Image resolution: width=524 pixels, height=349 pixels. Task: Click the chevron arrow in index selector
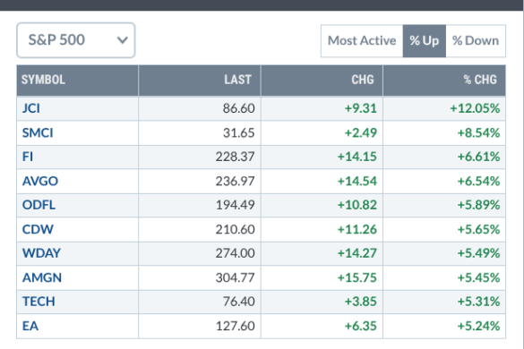[x=123, y=40]
